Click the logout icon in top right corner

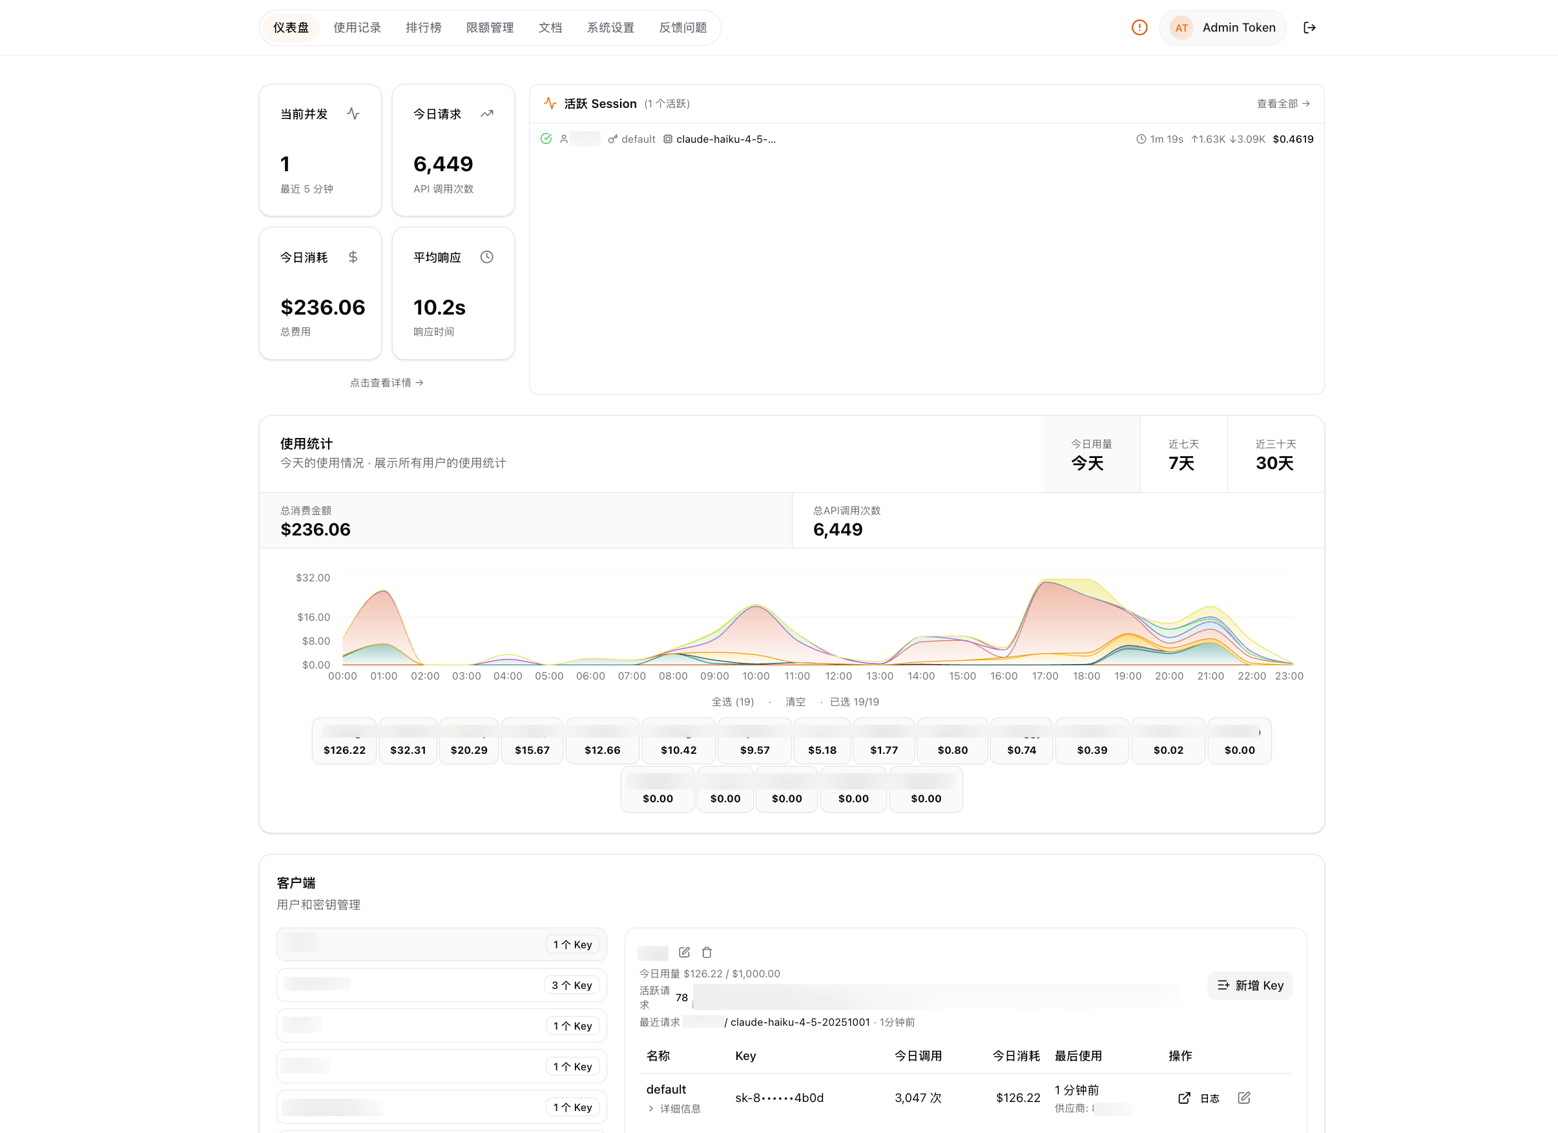[x=1309, y=28]
